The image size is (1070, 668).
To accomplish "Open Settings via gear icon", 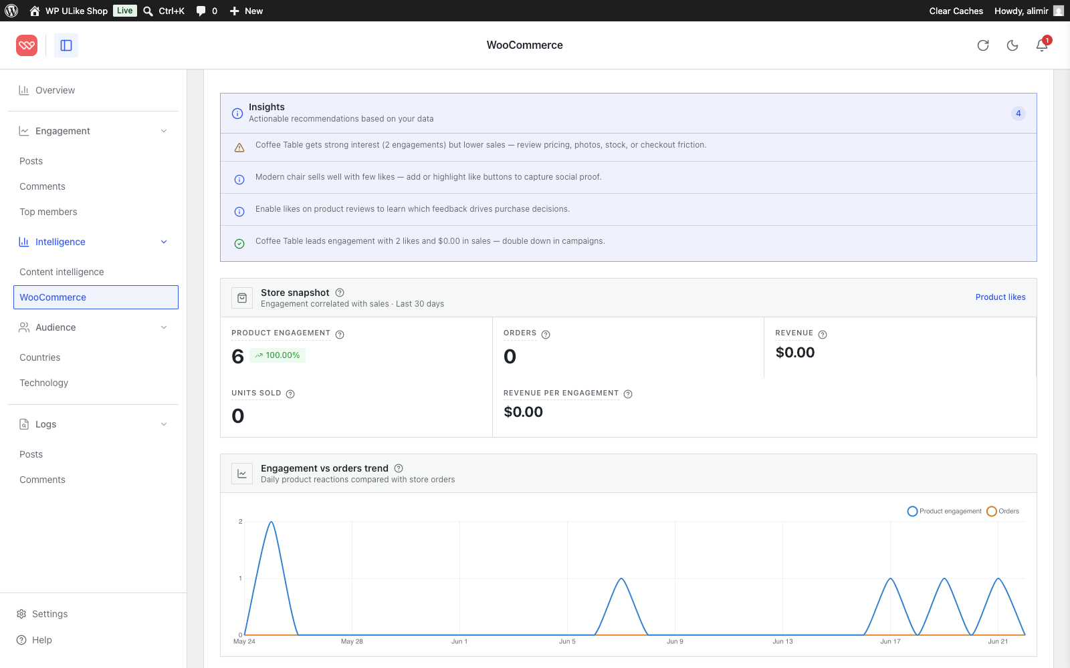I will click(21, 614).
